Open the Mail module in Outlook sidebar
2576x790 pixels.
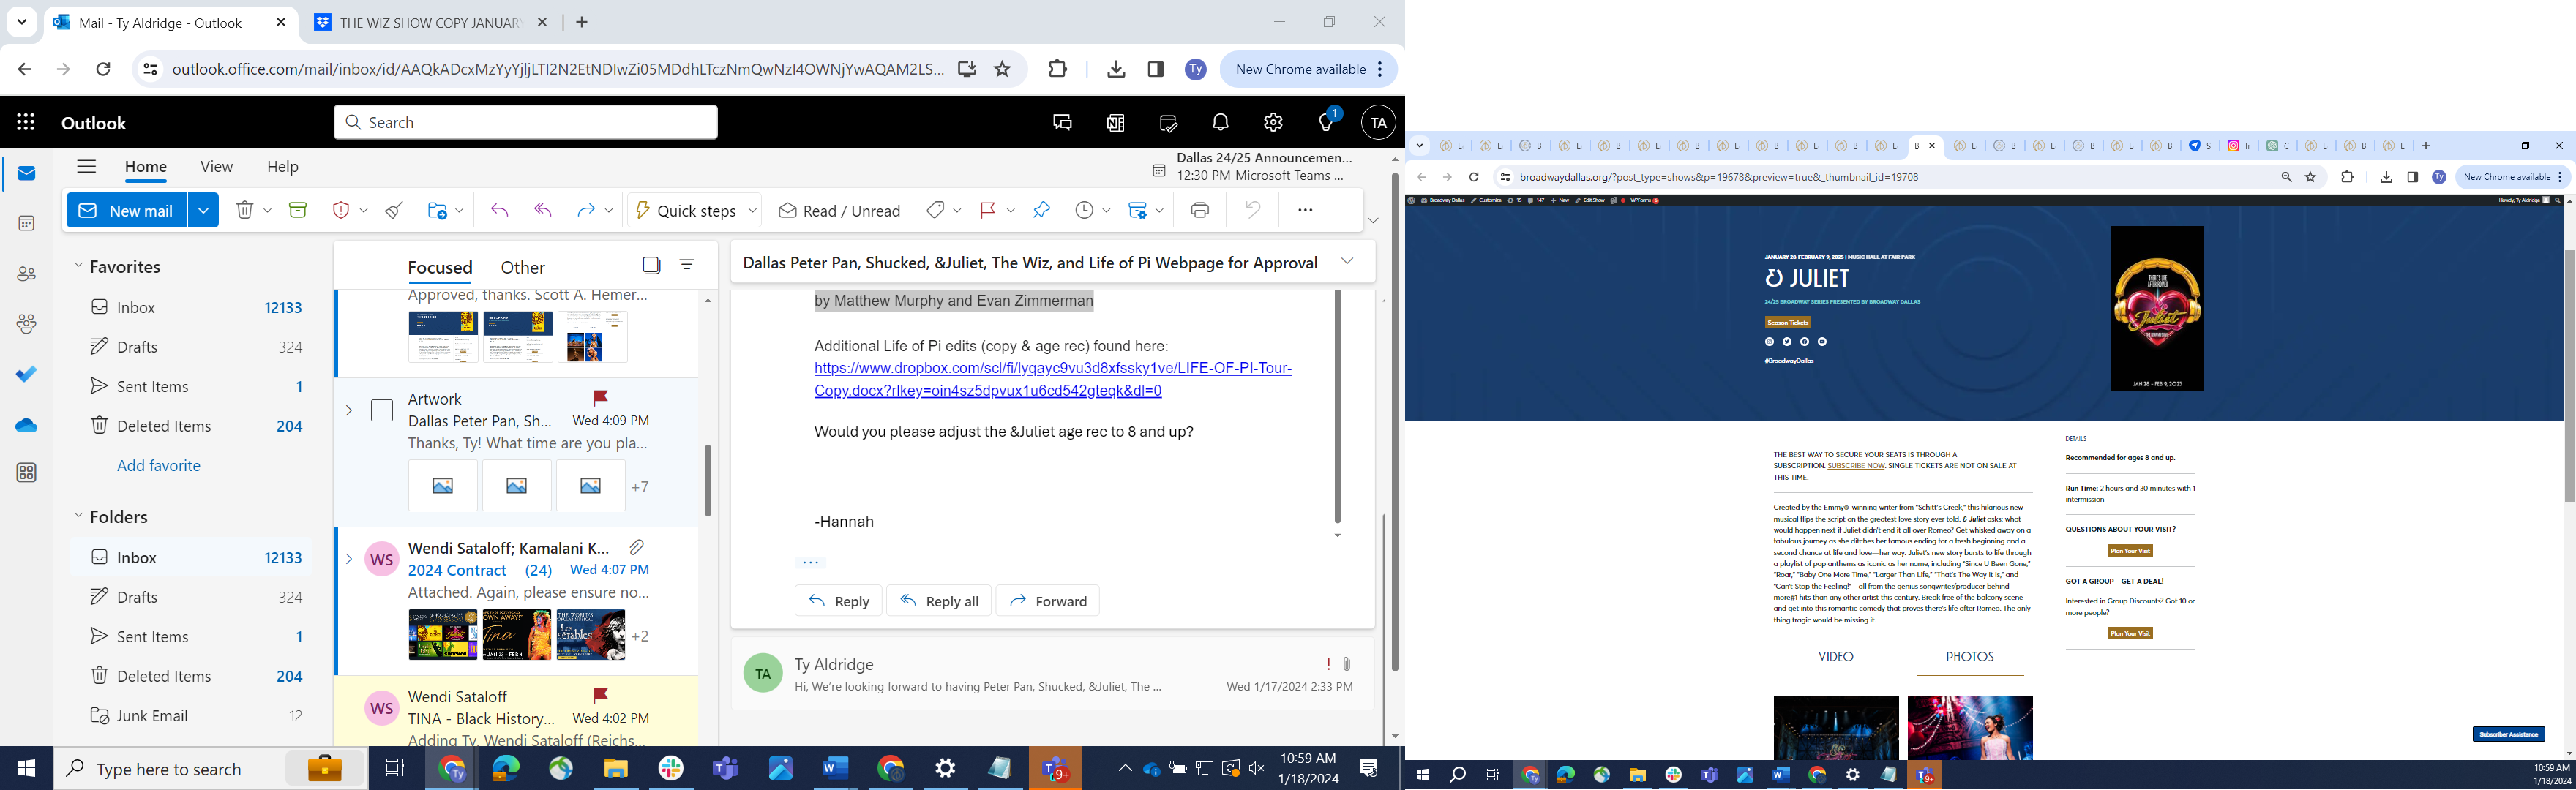tap(27, 174)
